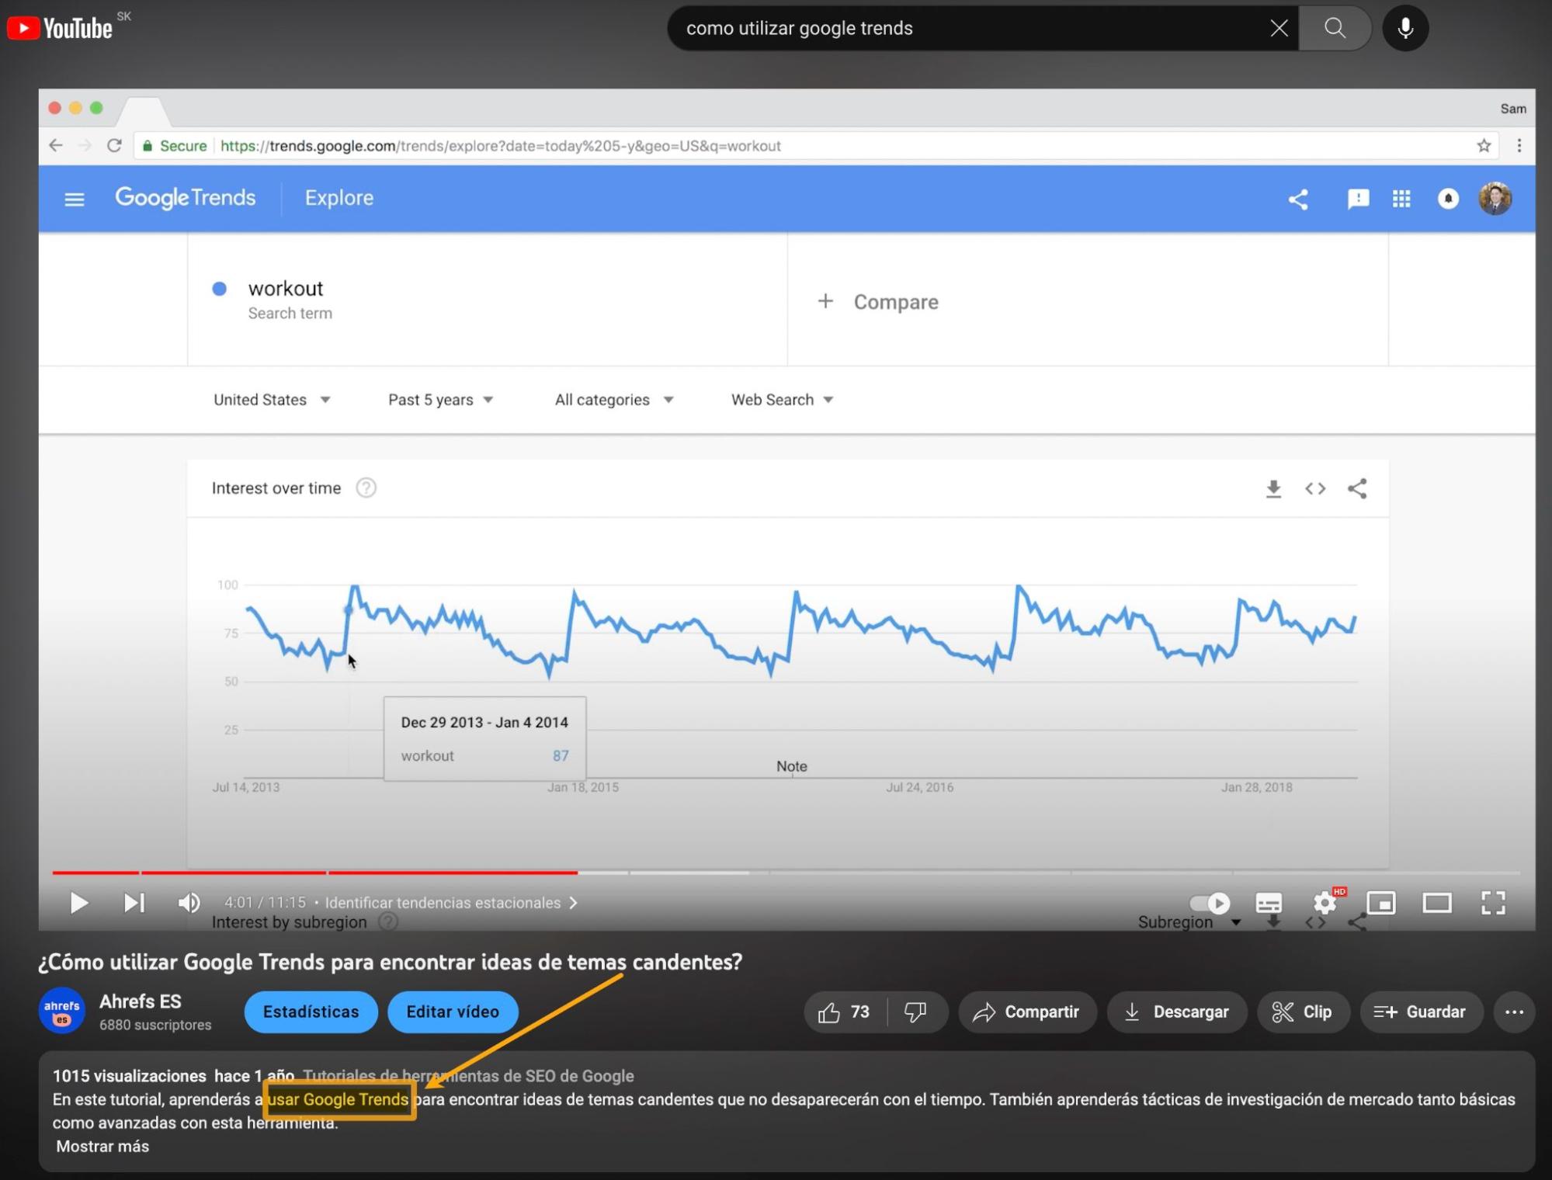Open the United States region dropdown
Image resolution: width=1552 pixels, height=1180 pixels.
coord(270,399)
